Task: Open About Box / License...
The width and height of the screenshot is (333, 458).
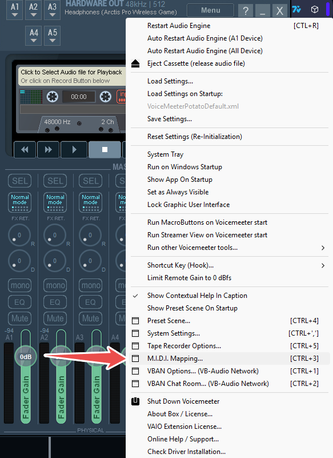Action: 230,414
